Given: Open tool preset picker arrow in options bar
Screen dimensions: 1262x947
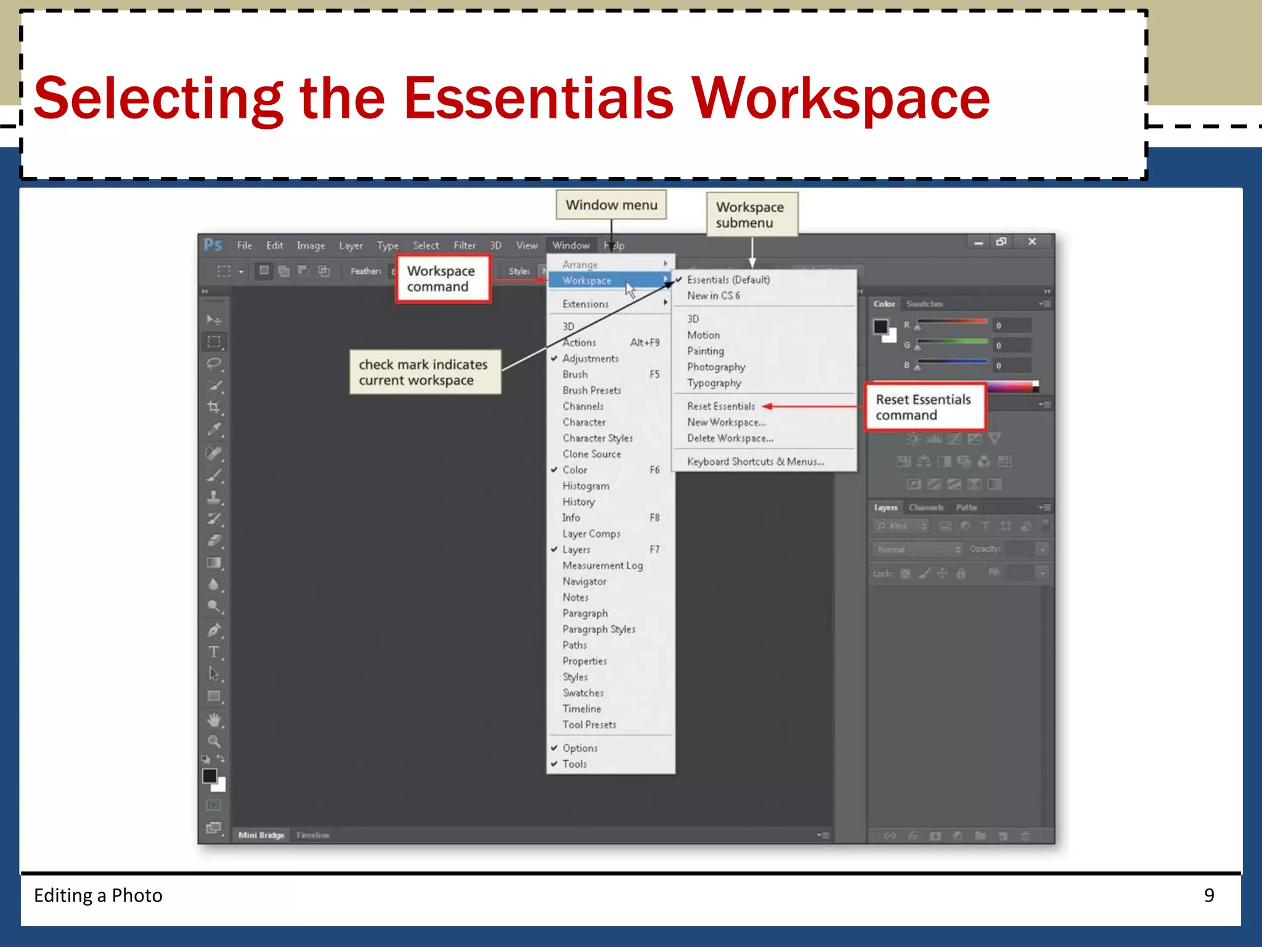Looking at the screenshot, I should click(241, 271).
